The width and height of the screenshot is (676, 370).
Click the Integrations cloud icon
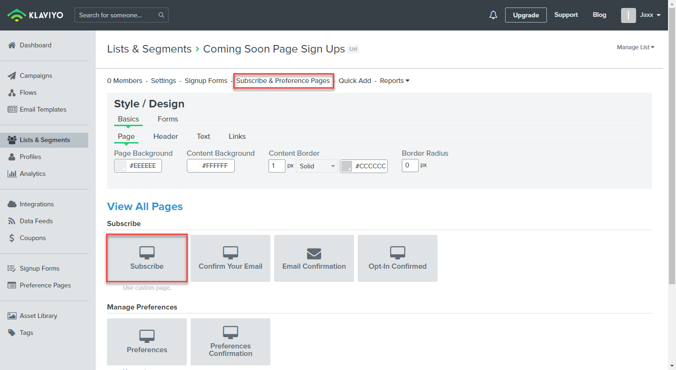[x=12, y=204]
